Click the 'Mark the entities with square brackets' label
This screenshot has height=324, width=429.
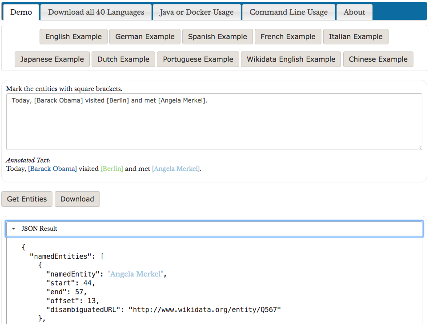tap(64, 89)
